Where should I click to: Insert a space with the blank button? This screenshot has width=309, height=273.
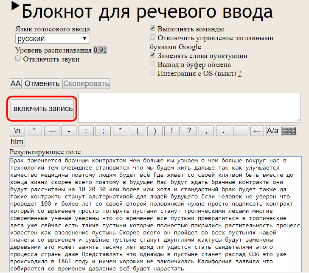coord(241,131)
